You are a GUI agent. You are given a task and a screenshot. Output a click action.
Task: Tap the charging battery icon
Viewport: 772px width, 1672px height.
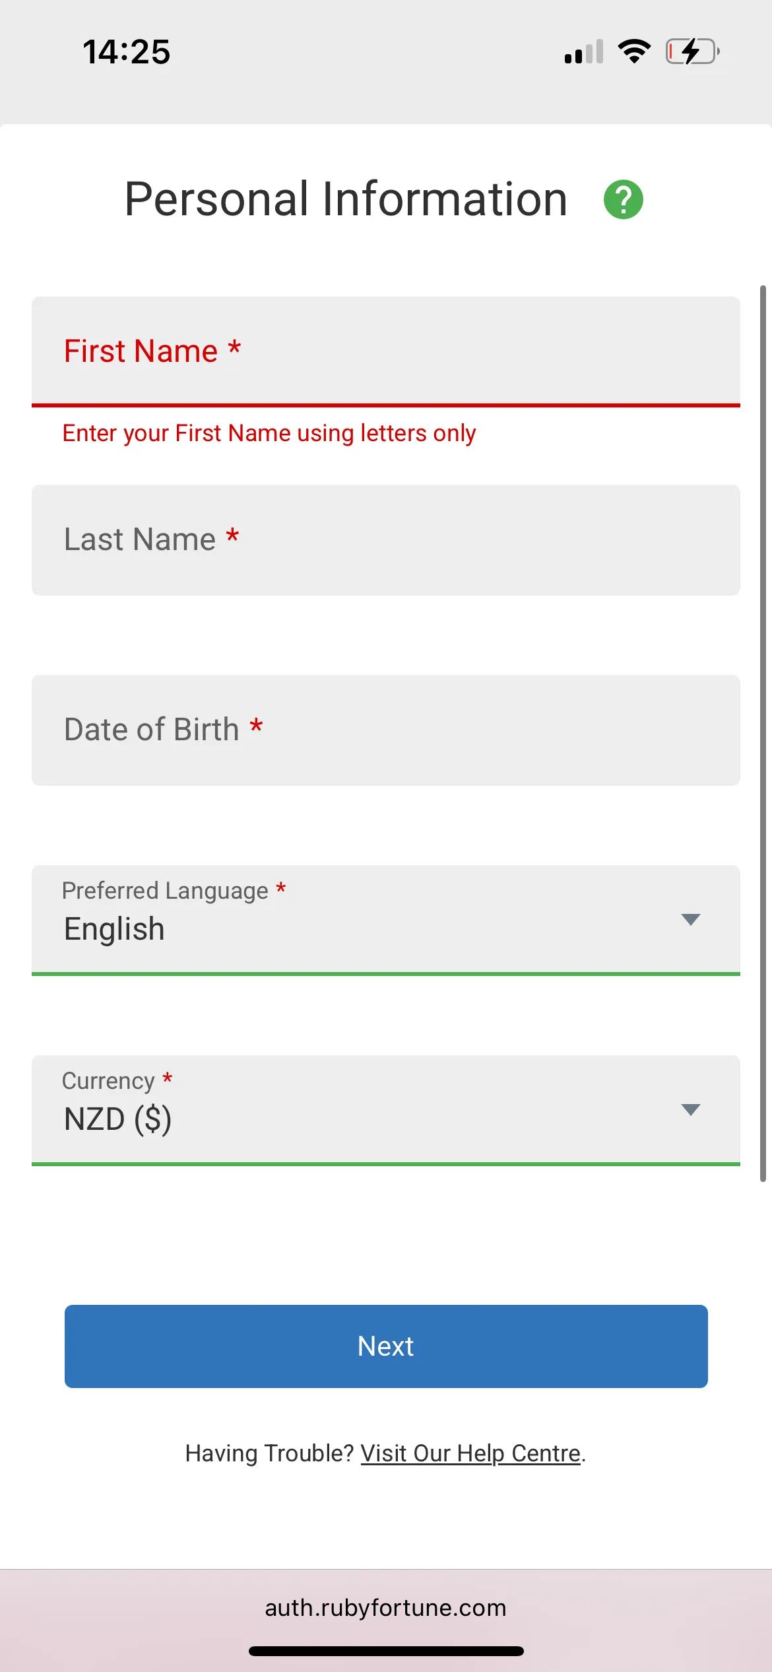pos(692,52)
